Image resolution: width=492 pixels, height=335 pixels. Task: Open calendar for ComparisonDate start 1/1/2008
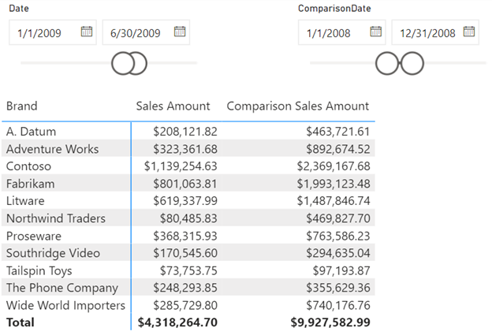click(375, 32)
